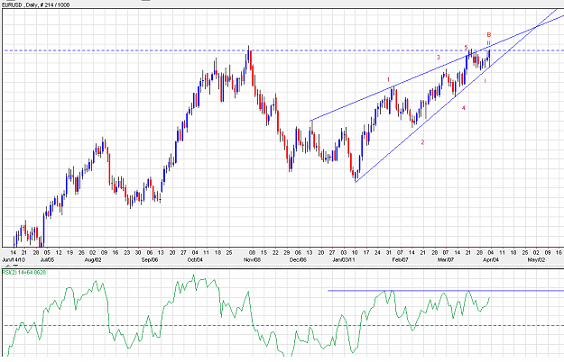Select the wave label "3" above the wedge
The image size is (564, 362).
pos(439,57)
